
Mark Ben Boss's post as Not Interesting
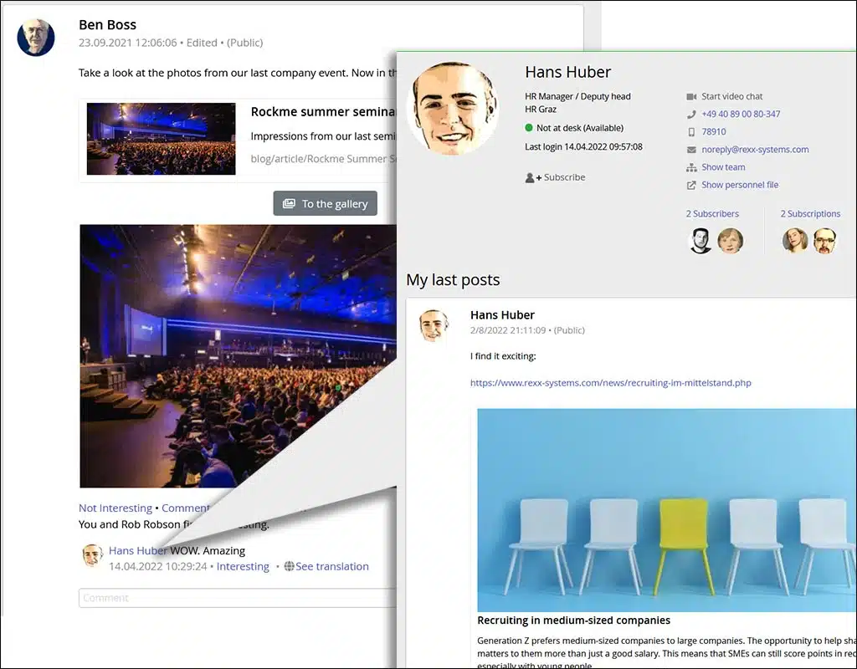115,508
